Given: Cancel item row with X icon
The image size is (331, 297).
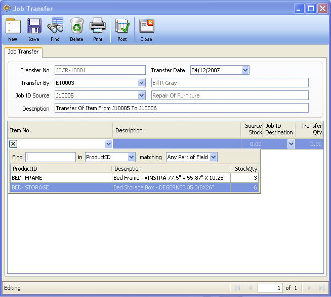Looking at the screenshot, I should tap(13, 144).
